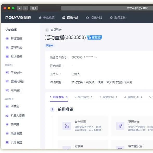Image resolution: width=153 pixels, height=153 pixels.
Task: Click the browser back arrow button
Action: [20, 8]
